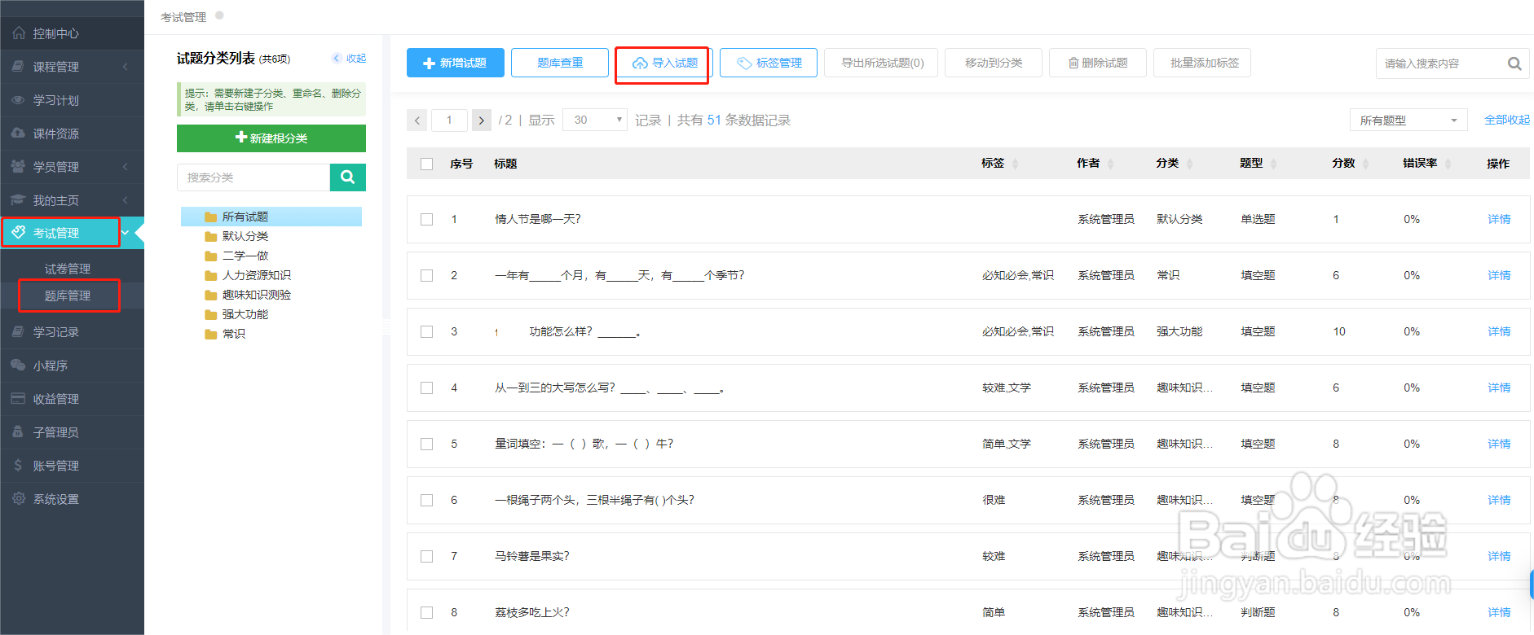Expand the 我的主页 submenu chevron
Screen dimensions: 1534x635
tap(126, 200)
